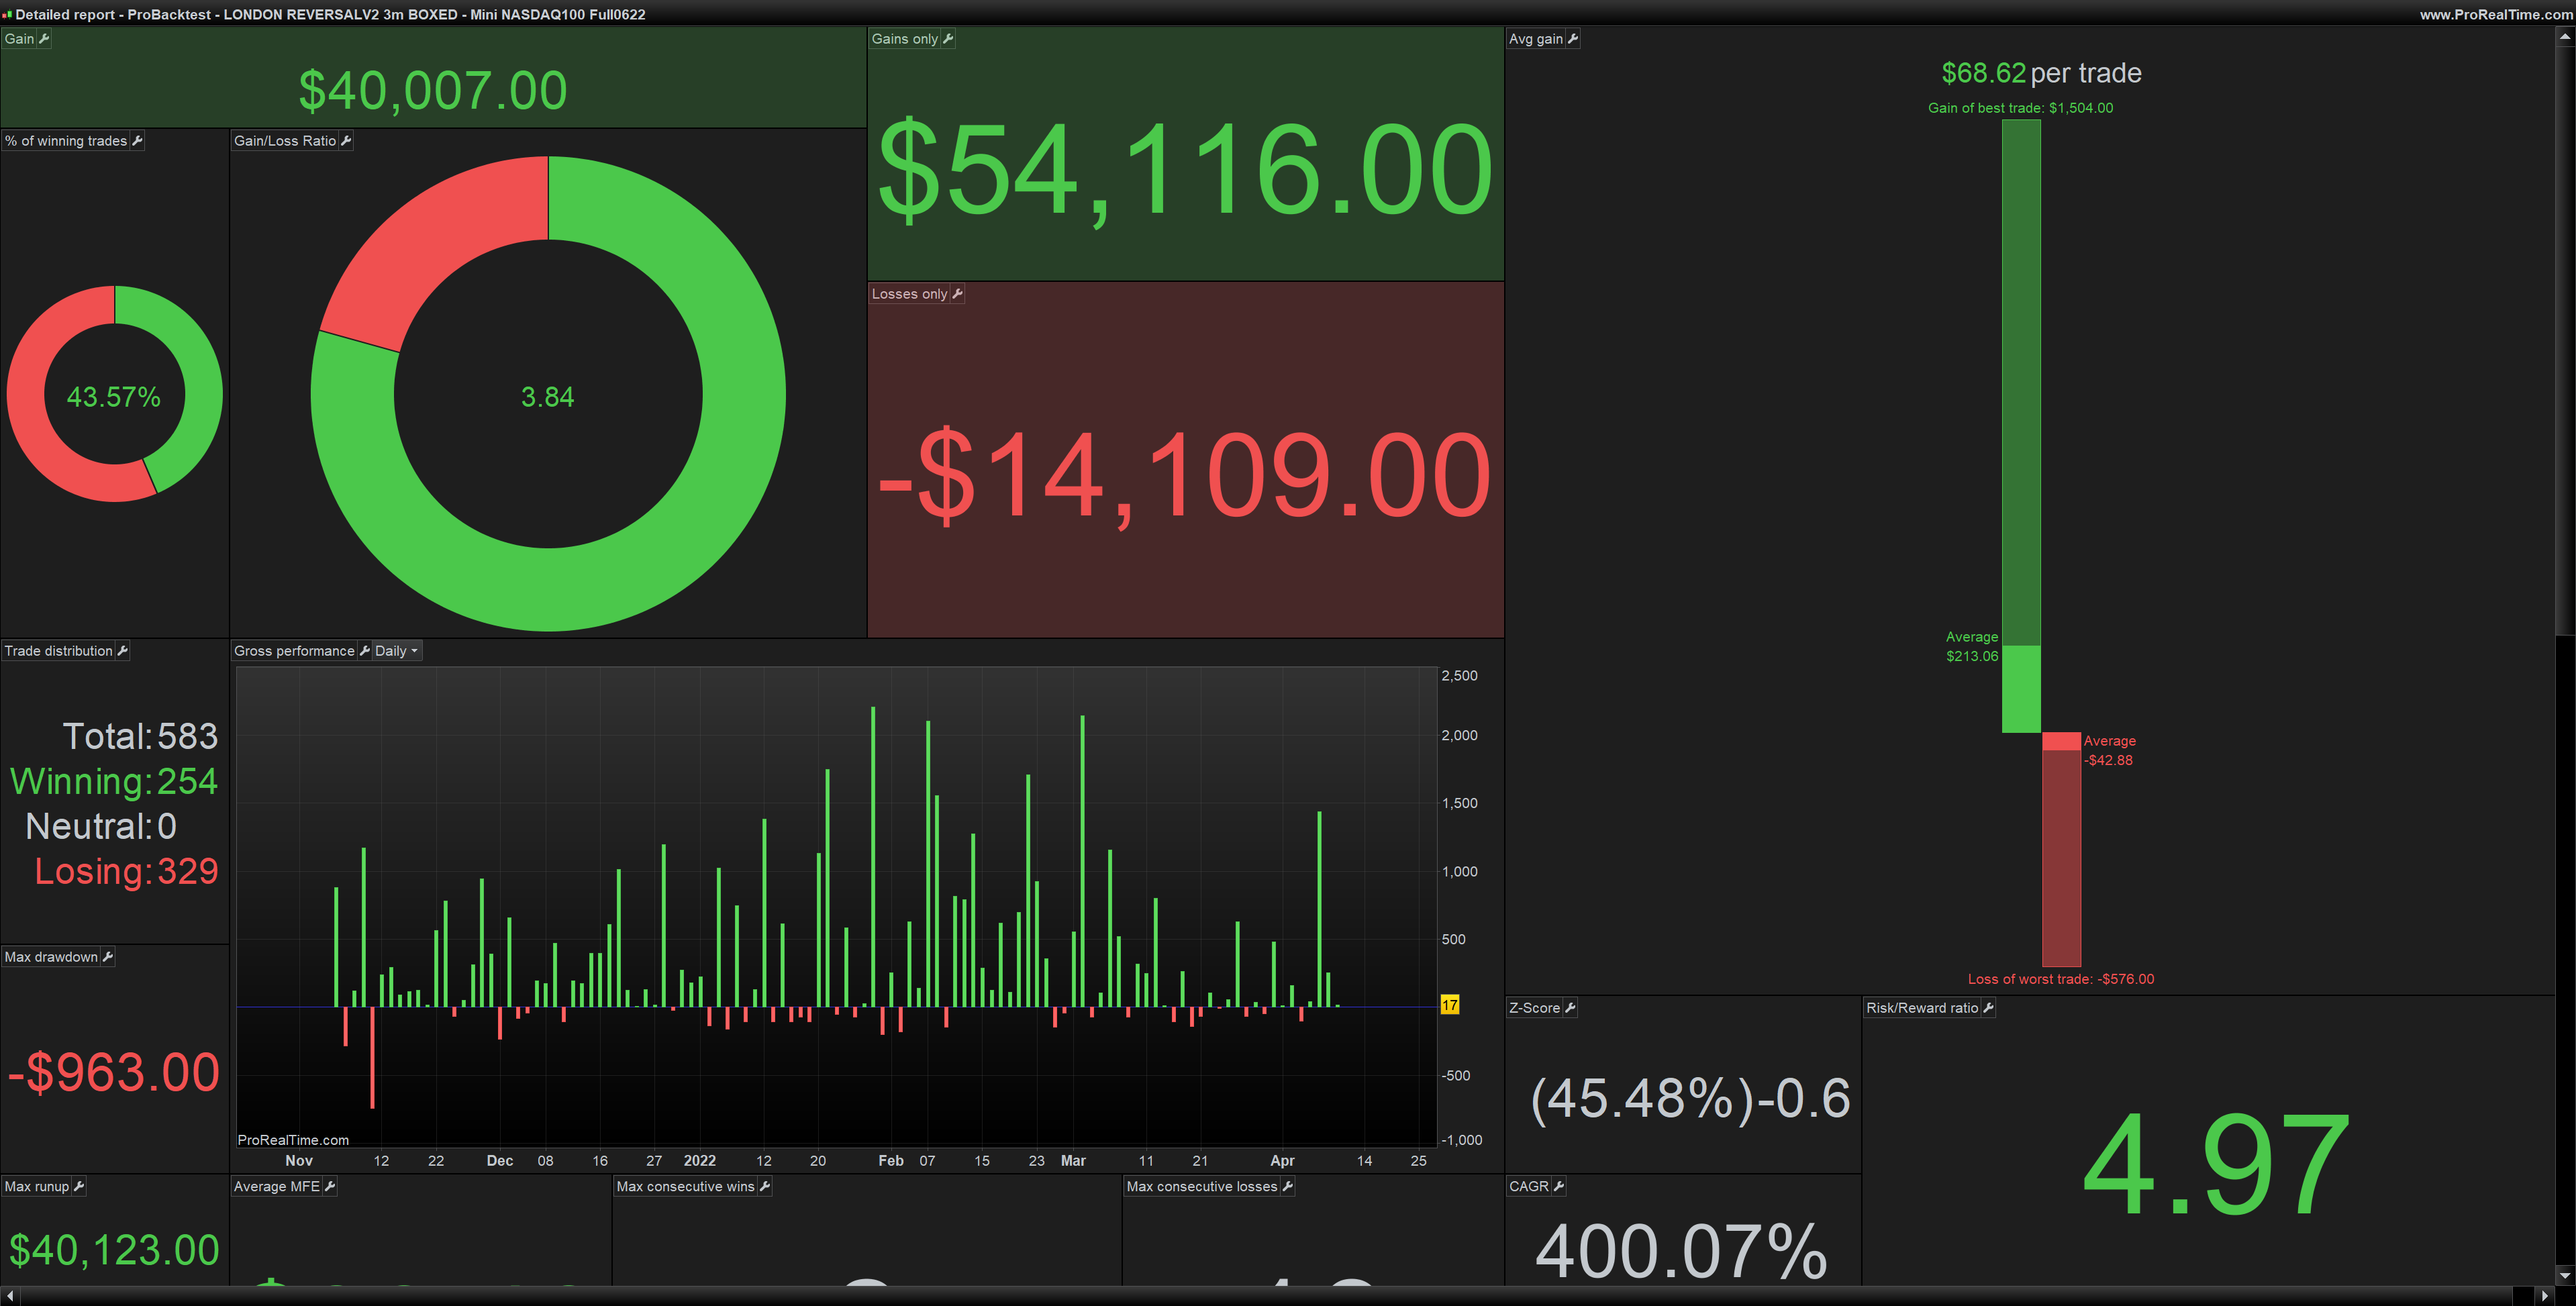Click the Max drawdown wrench icon

[108, 956]
